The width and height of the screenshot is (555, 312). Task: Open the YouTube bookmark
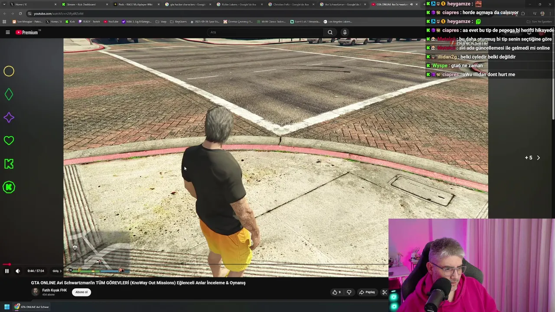pyautogui.click(x=111, y=21)
